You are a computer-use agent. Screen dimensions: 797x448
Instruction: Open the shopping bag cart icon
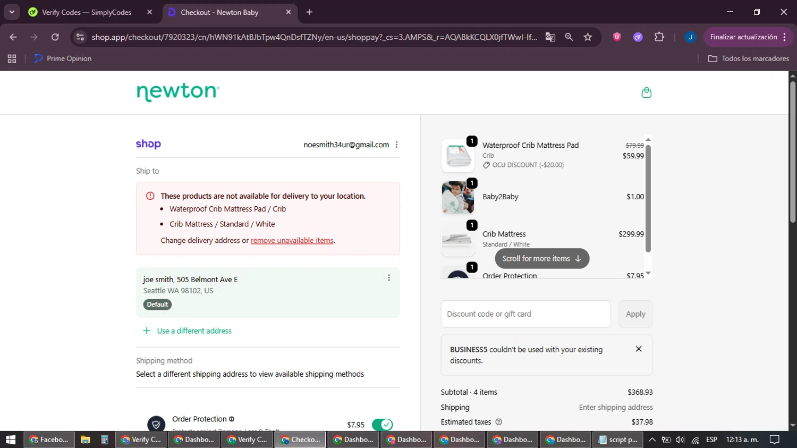[646, 92]
